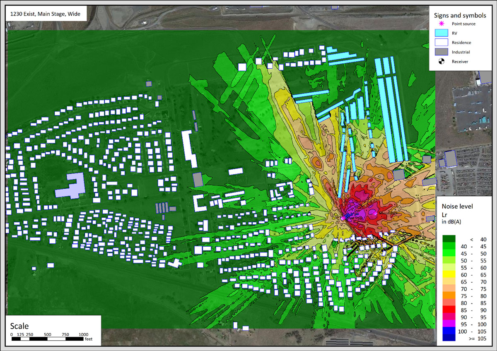497x351 pixels.
Task: Click the 'Signs and symbols' legend heading
Action: [x=460, y=15]
